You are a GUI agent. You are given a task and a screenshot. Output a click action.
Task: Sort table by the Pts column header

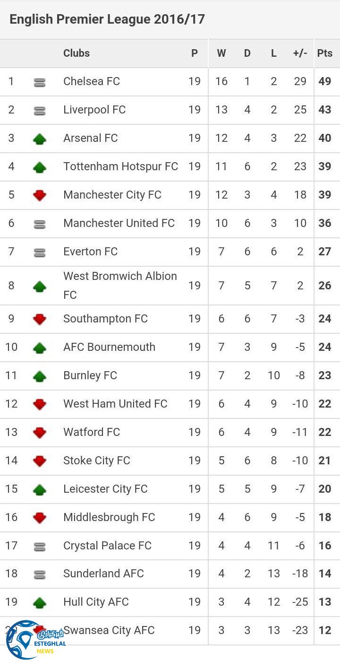[x=325, y=53]
